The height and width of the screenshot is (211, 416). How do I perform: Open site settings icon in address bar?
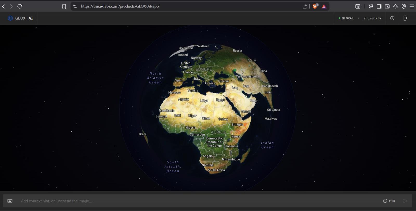75,6
